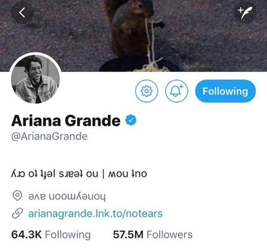Tap the blue verified badge
The image size is (267, 248).
coord(131,120)
